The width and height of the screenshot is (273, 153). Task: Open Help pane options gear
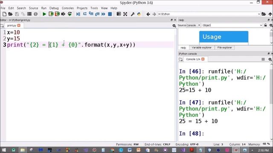coord(271,25)
